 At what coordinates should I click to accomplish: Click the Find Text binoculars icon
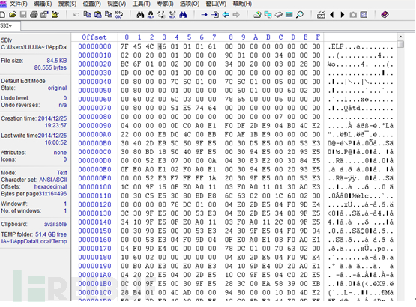[x=140, y=14]
